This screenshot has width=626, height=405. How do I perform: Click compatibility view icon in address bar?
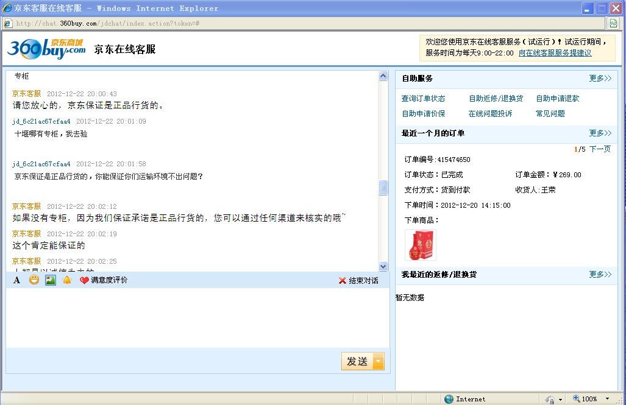(x=613, y=24)
